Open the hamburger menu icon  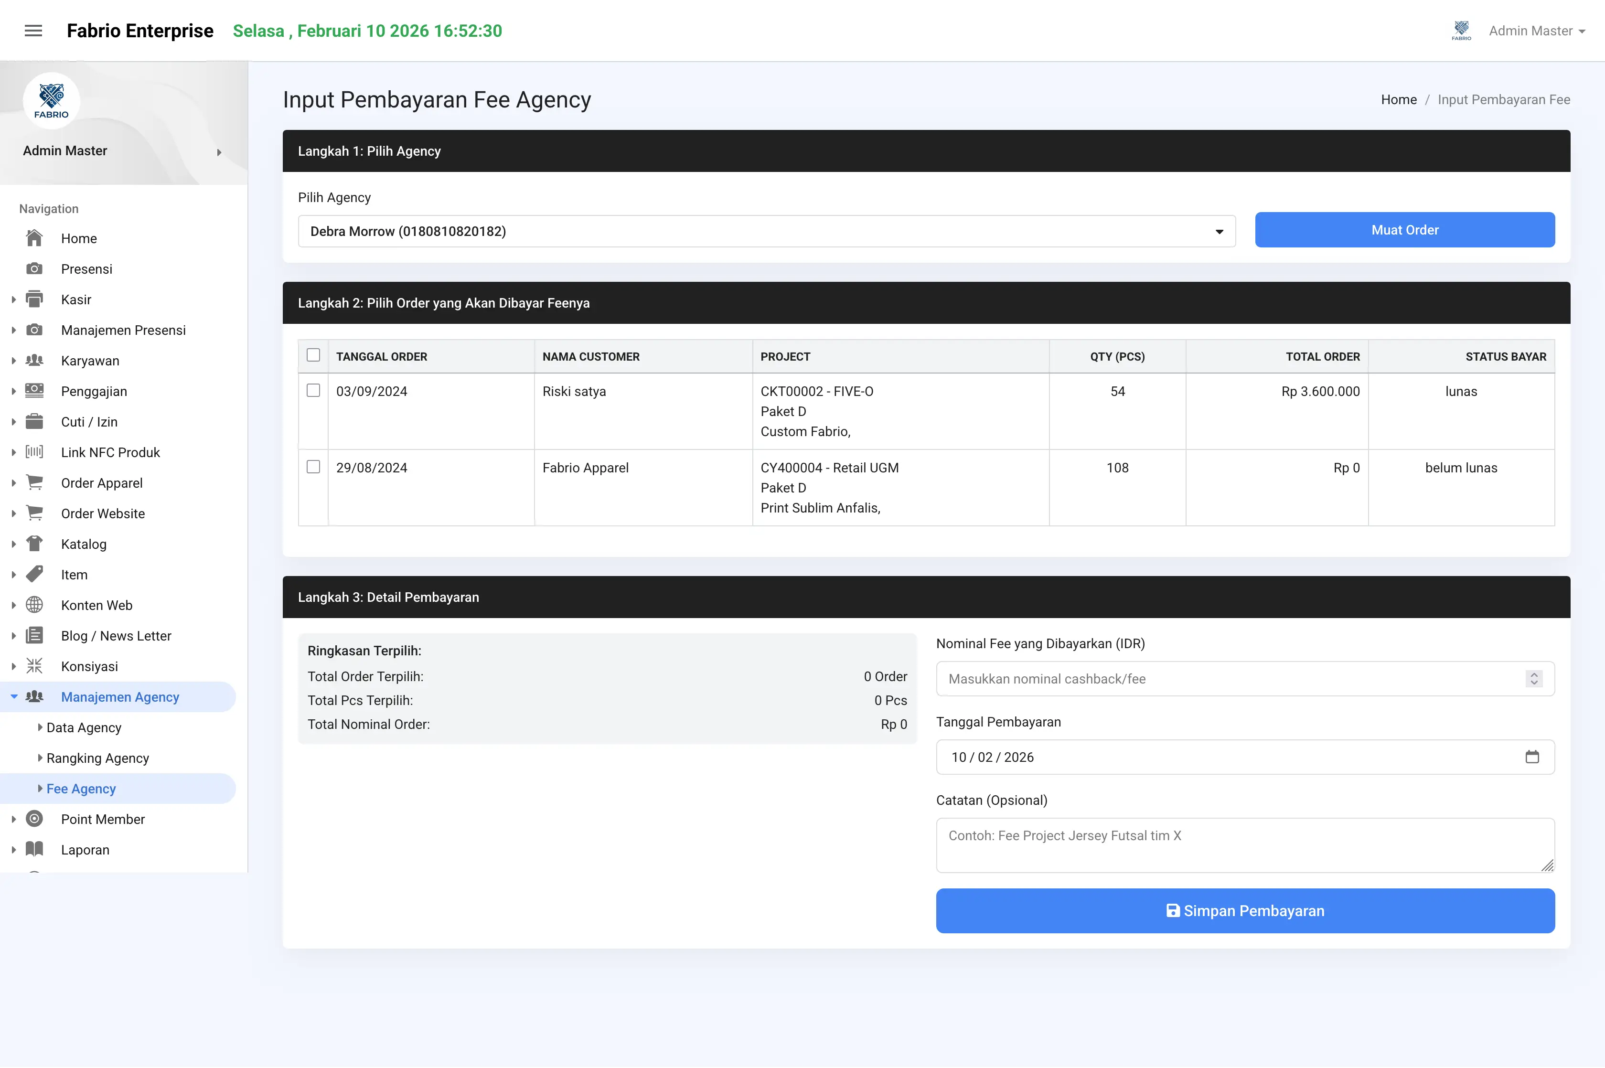coord(33,31)
